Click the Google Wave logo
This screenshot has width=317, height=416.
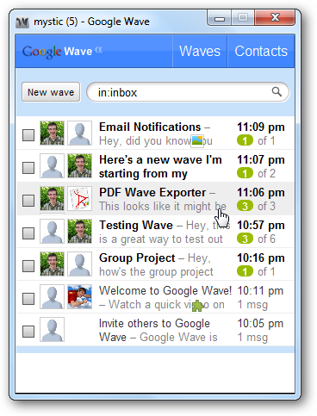tap(62, 52)
